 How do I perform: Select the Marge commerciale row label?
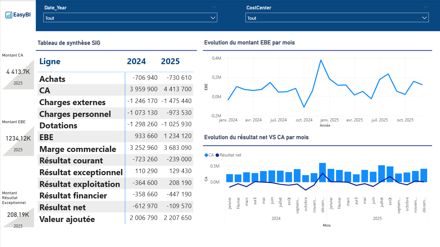pyautogui.click(x=78, y=149)
